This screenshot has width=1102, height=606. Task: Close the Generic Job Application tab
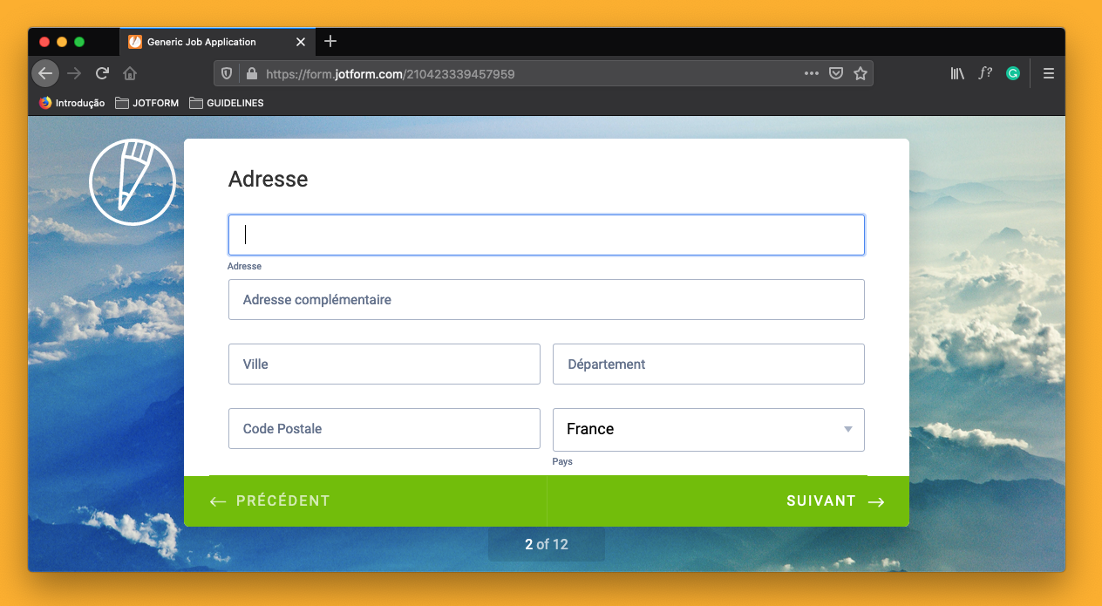(x=301, y=42)
